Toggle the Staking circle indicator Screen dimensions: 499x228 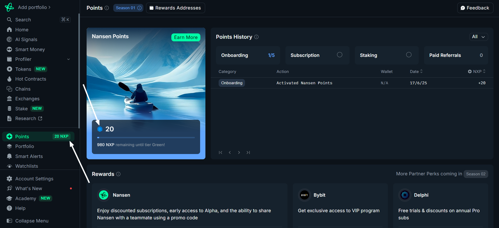tap(409, 55)
